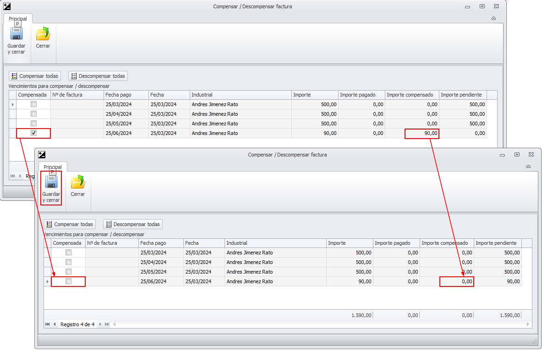Go to the first record in the front grid navigator

[47, 324]
